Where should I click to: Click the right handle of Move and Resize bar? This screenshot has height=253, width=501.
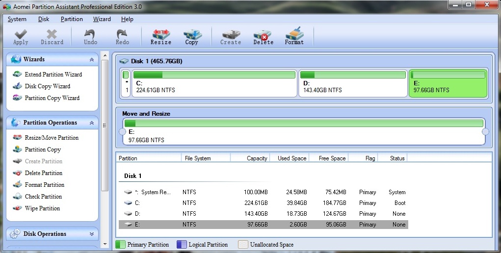click(485, 131)
